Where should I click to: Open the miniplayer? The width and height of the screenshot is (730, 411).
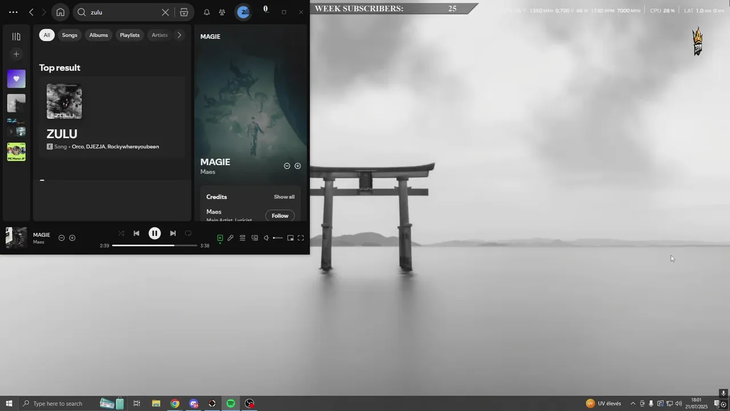[x=290, y=238]
